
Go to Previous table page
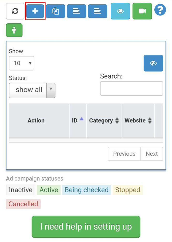click(124, 154)
